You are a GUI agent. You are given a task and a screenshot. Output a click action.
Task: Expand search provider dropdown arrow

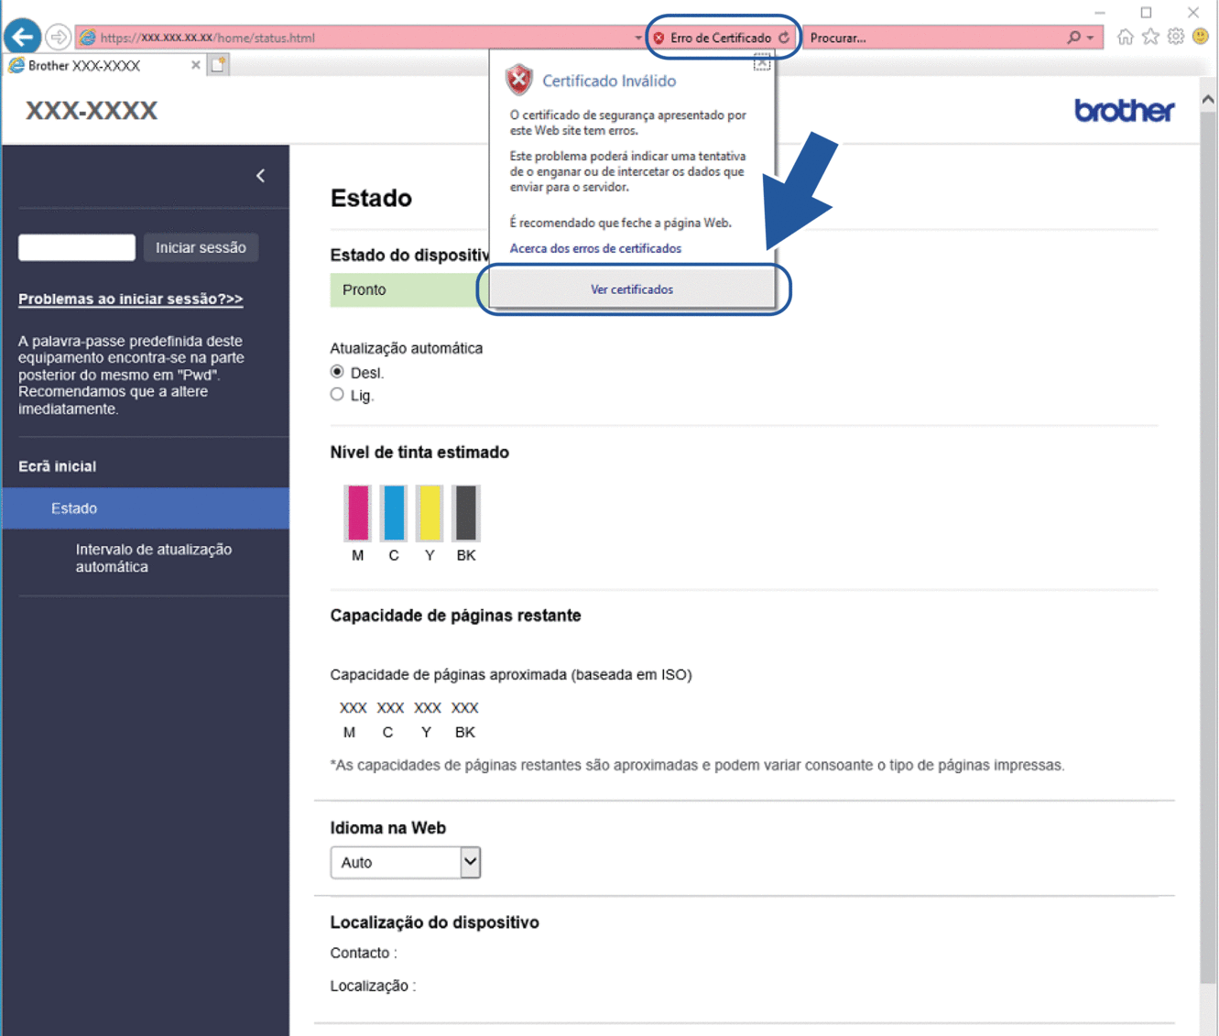click(x=1090, y=38)
